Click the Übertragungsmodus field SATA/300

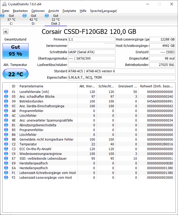click(x=92, y=59)
